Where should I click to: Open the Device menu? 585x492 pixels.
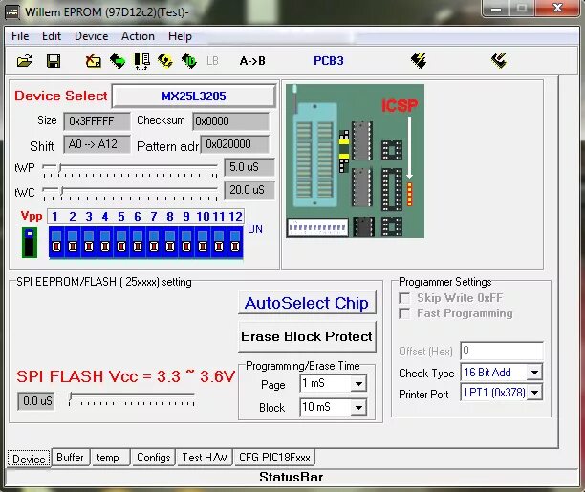[x=92, y=36]
